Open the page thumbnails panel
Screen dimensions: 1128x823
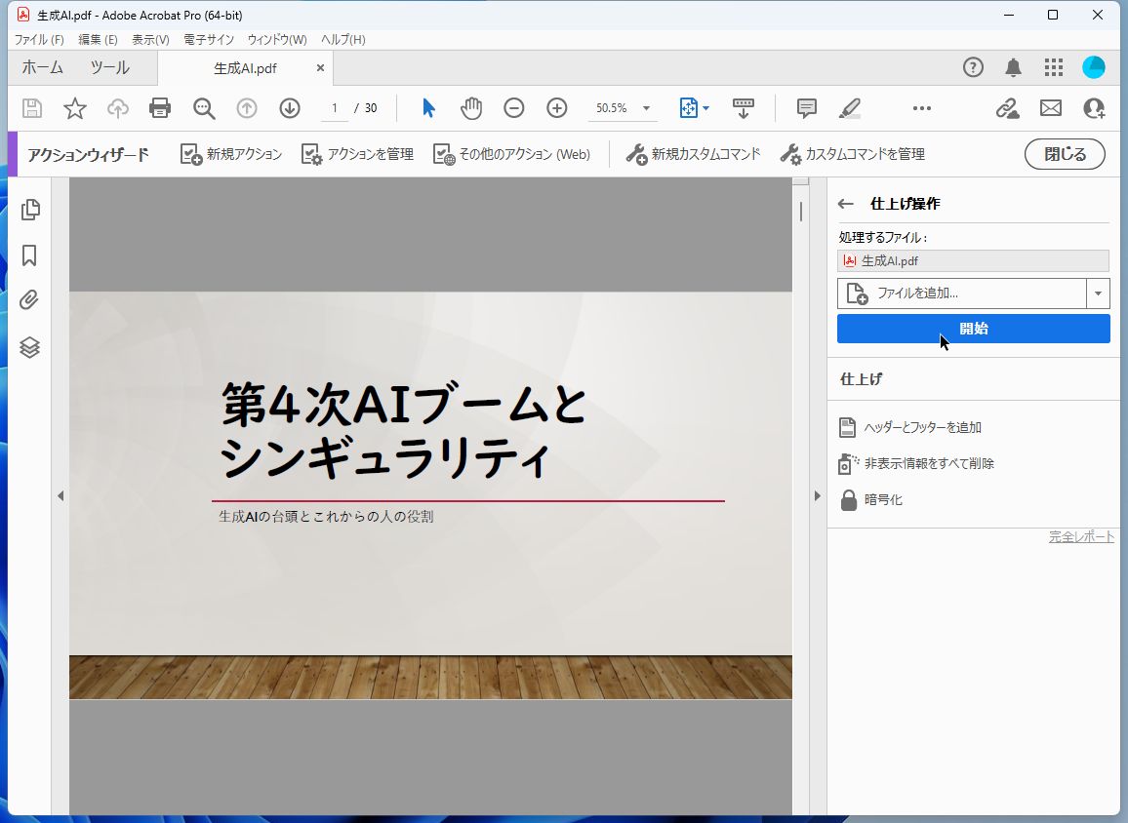click(x=29, y=209)
